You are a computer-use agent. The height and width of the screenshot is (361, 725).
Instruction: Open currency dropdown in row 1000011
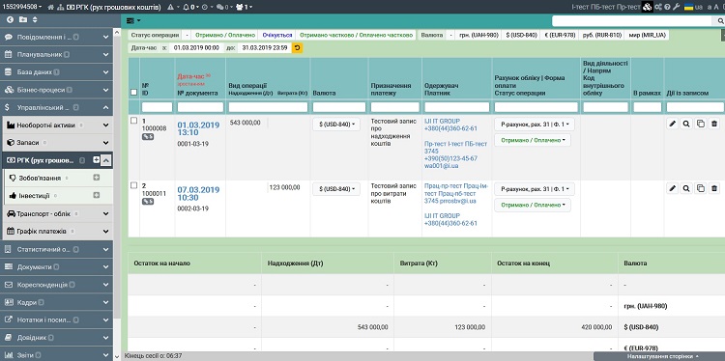[336, 189]
